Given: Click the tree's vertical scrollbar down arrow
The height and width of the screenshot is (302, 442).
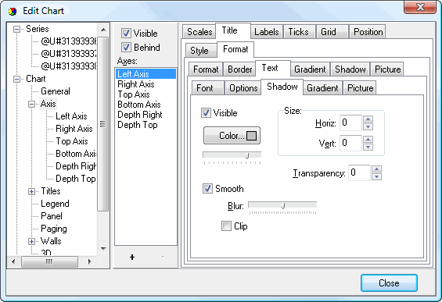Looking at the screenshot, I should (103, 249).
